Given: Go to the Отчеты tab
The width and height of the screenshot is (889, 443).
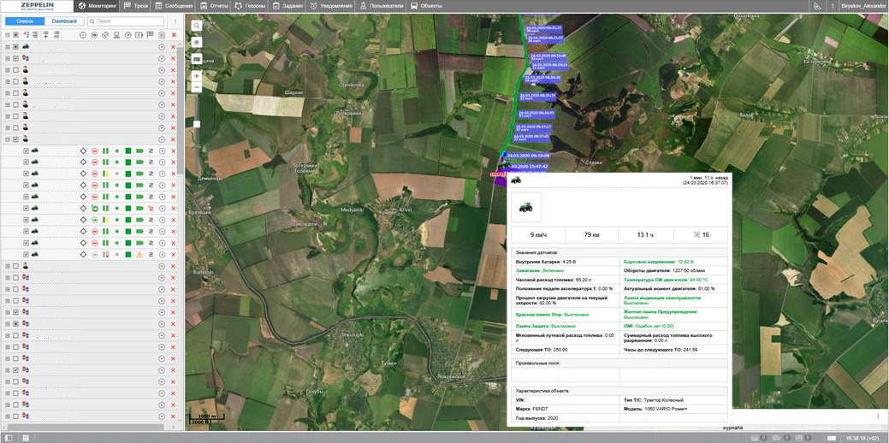Looking at the screenshot, I should (212, 6).
